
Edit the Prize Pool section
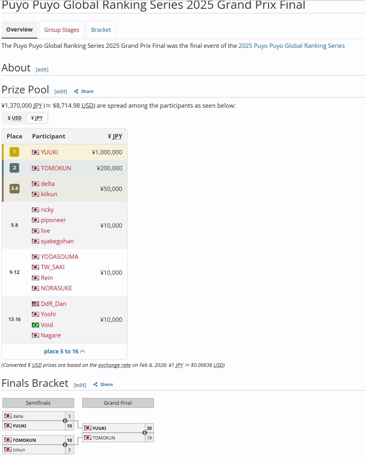[61, 91]
